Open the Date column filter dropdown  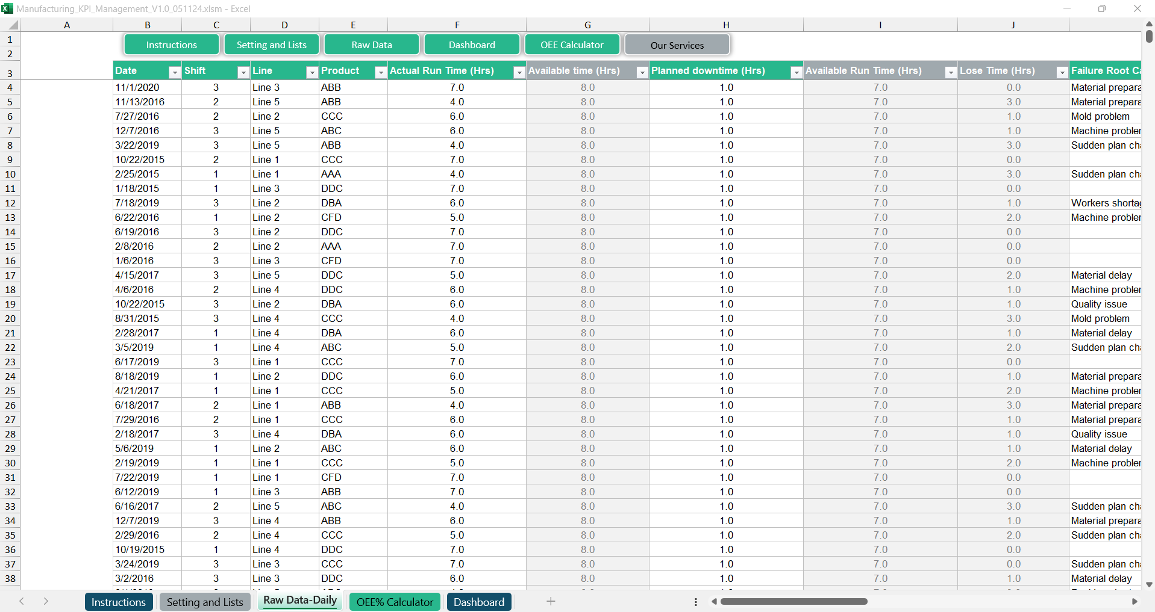[174, 72]
